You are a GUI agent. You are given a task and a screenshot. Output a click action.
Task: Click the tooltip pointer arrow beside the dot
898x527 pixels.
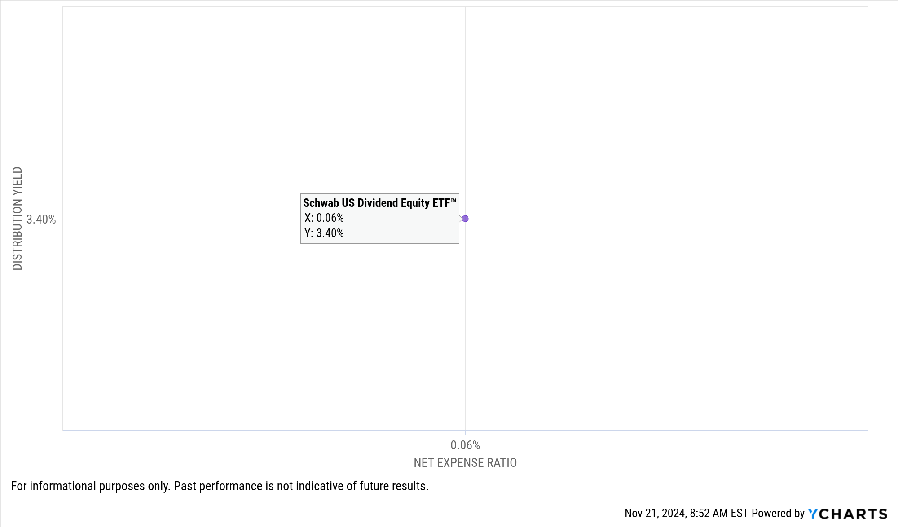[x=461, y=219]
